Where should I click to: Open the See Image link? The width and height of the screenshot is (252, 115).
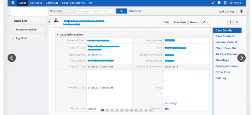(171, 103)
